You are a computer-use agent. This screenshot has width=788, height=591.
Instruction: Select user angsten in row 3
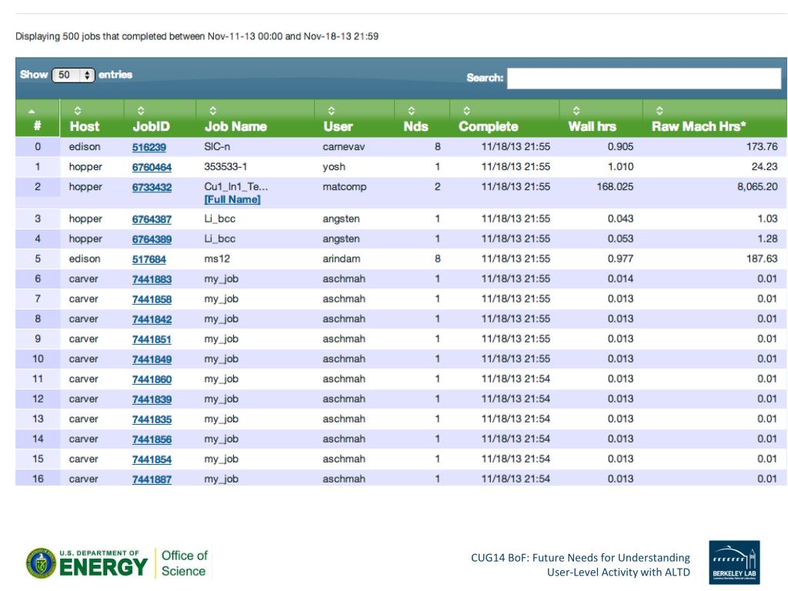[341, 219]
